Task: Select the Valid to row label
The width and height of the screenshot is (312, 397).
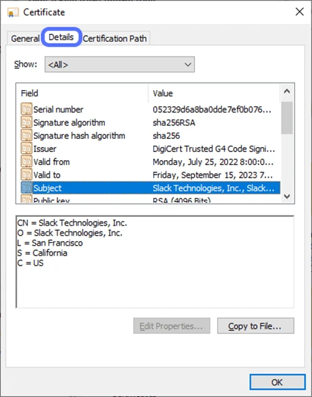Action: [x=47, y=175]
